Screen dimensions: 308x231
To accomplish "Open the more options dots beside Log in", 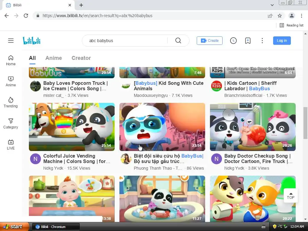I will [262, 41].
